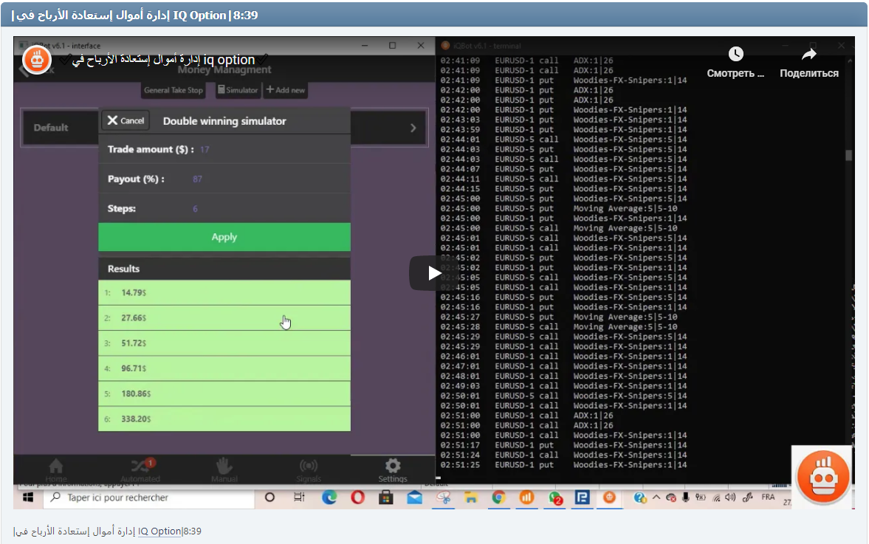
Task: Click the Cancel button in simulator
Action: 125,120
